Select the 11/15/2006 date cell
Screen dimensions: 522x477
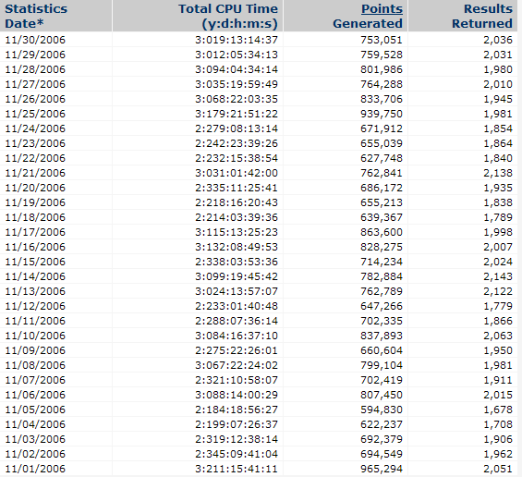(35, 262)
